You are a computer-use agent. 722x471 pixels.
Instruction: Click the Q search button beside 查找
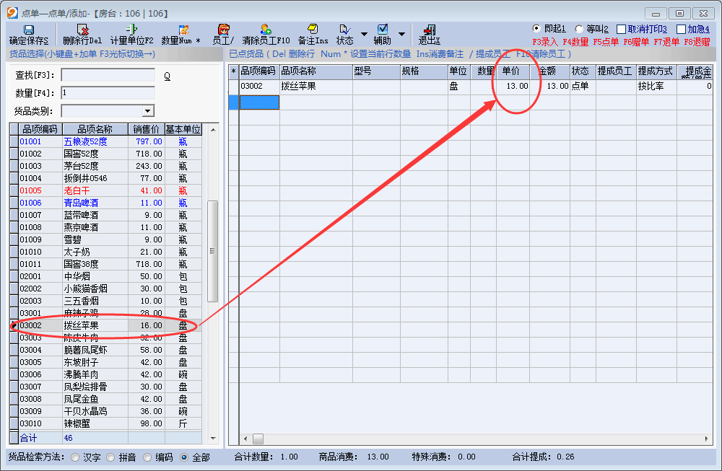click(x=167, y=76)
